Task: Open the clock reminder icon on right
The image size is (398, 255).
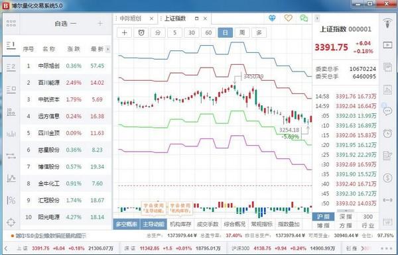Action: tap(387, 133)
